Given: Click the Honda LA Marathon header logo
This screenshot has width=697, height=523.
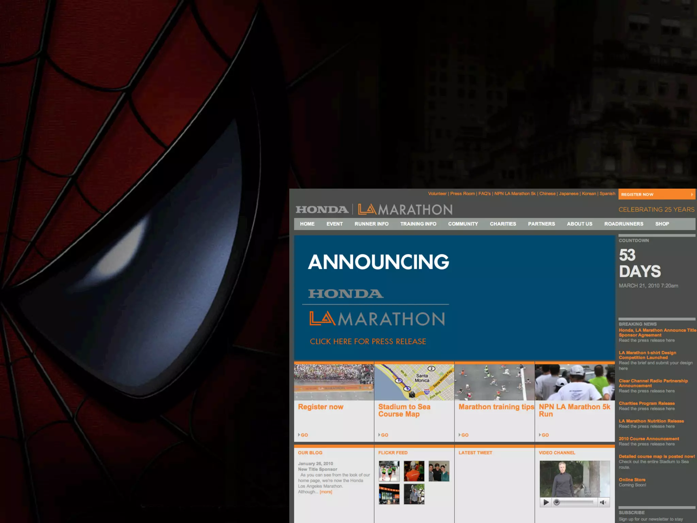Looking at the screenshot, I should [374, 209].
